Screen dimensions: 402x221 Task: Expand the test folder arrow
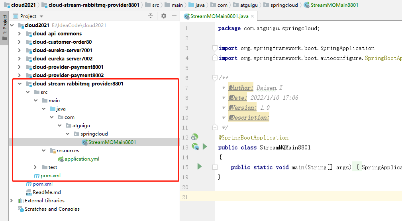coord(35,167)
